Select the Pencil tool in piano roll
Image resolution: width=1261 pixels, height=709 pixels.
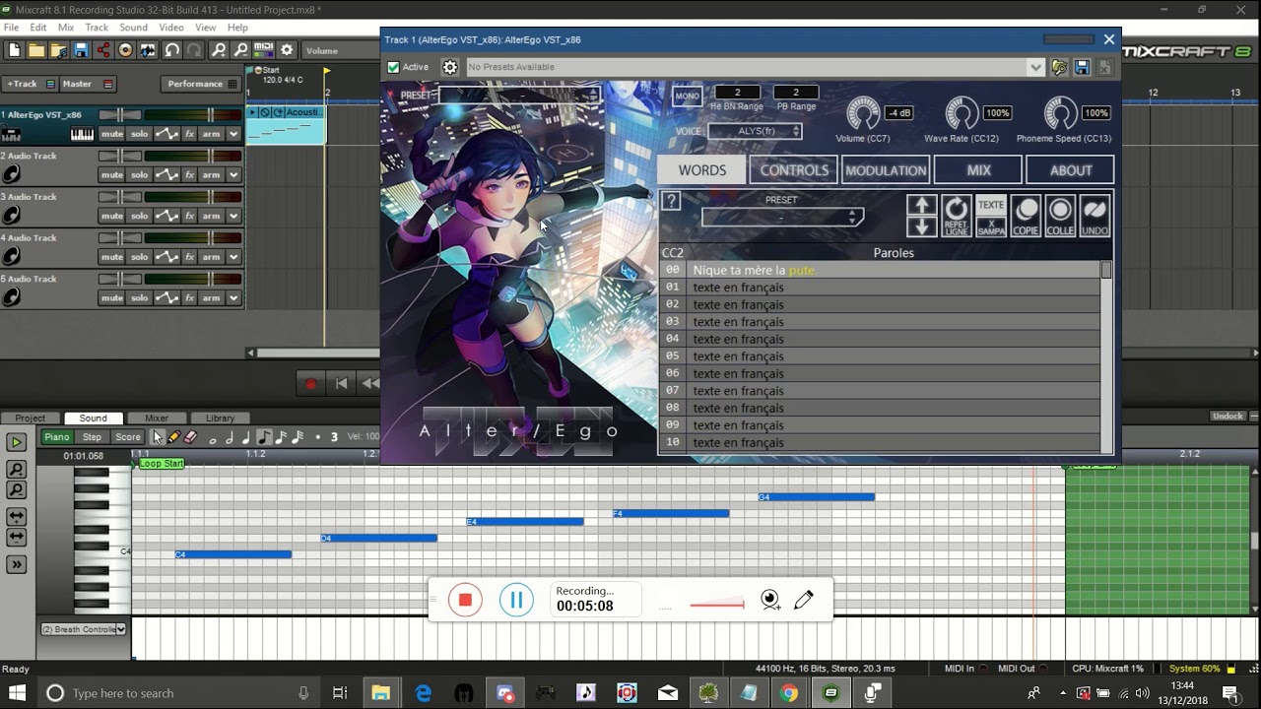click(x=173, y=437)
